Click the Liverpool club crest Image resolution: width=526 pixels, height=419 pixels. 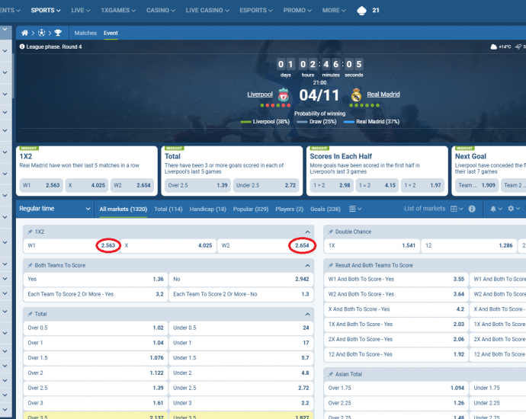284,95
